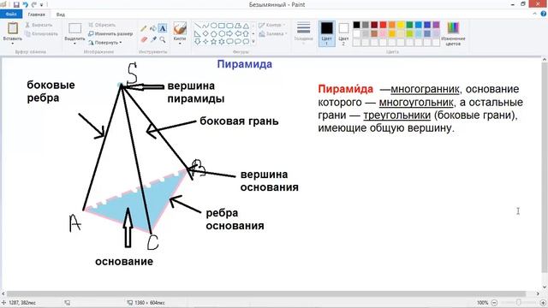Viewport: 548px width, 308px height.
Task: Click Изменить размер resize button
Action: [110, 34]
